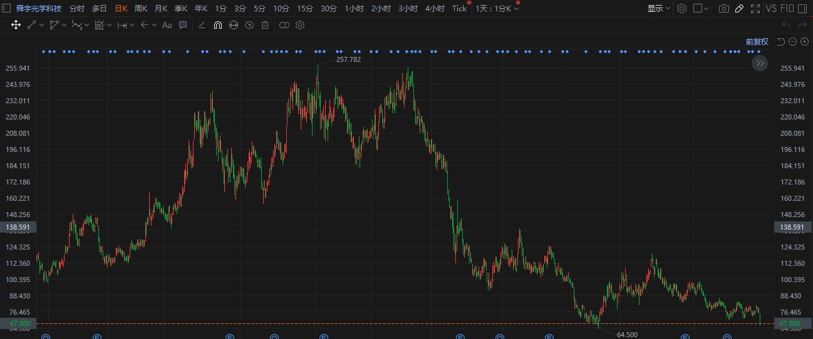Expand the layout square dropdown arrow
The width and height of the screenshot is (813, 339).
707,9
